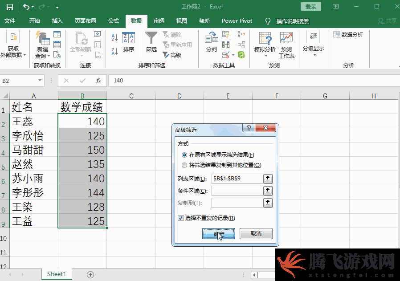Click the Undo arrow icon
Viewport: 400px width, 281px height.
(x=26, y=7)
